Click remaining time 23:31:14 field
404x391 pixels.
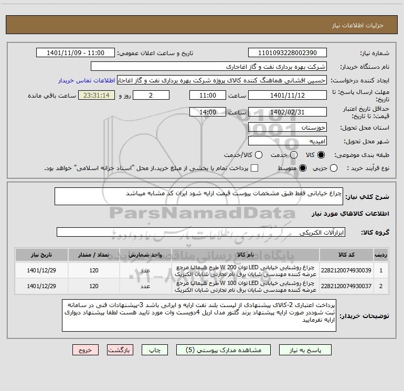(x=97, y=95)
